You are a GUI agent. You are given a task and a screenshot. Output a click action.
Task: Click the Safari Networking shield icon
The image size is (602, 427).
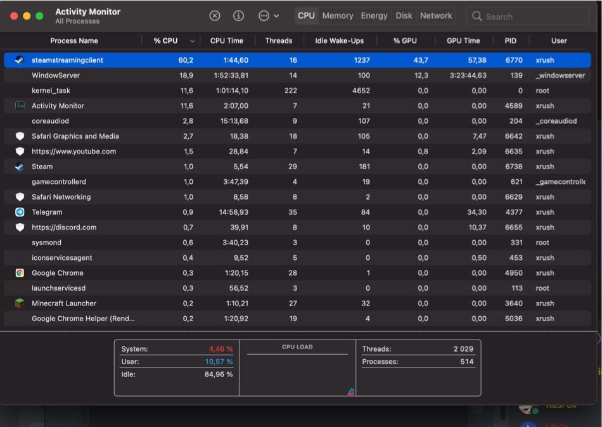(20, 197)
